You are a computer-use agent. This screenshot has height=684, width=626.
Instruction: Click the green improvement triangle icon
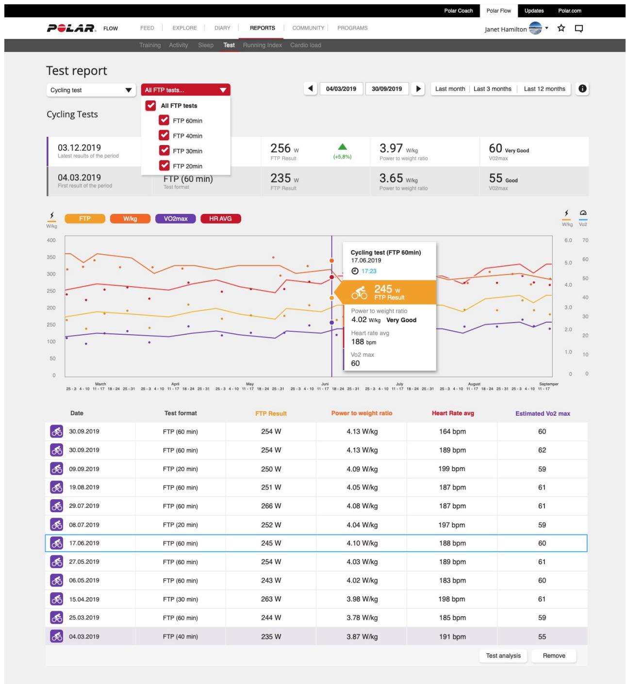pyautogui.click(x=343, y=147)
